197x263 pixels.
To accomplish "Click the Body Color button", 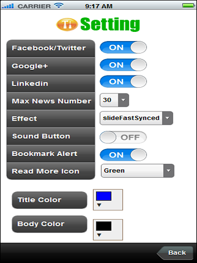I will 49,224.
